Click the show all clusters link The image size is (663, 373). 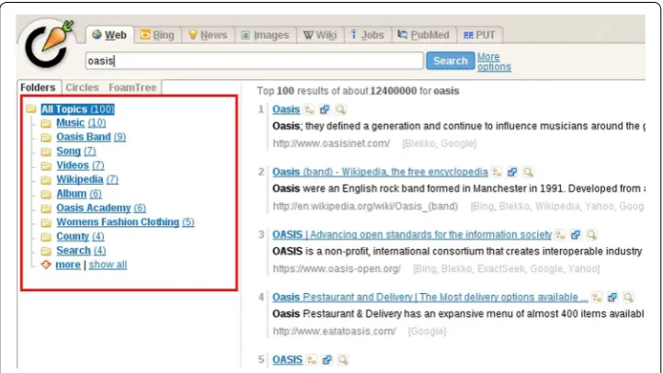(x=108, y=265)
